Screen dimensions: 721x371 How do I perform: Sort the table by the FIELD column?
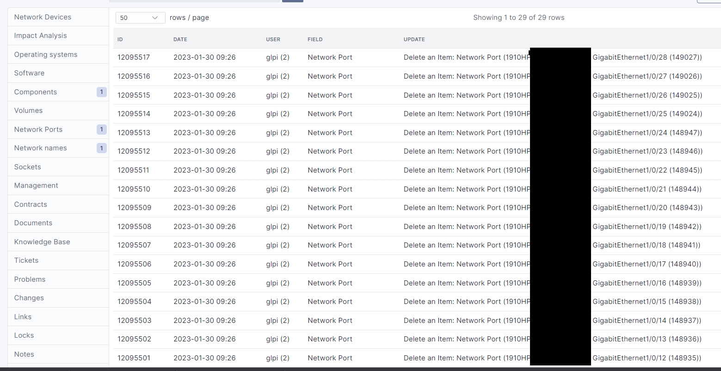[315, 39]
